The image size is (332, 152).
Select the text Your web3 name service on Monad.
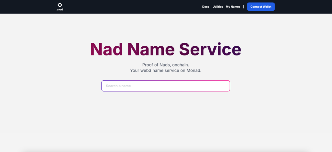(x=166, y=71)
